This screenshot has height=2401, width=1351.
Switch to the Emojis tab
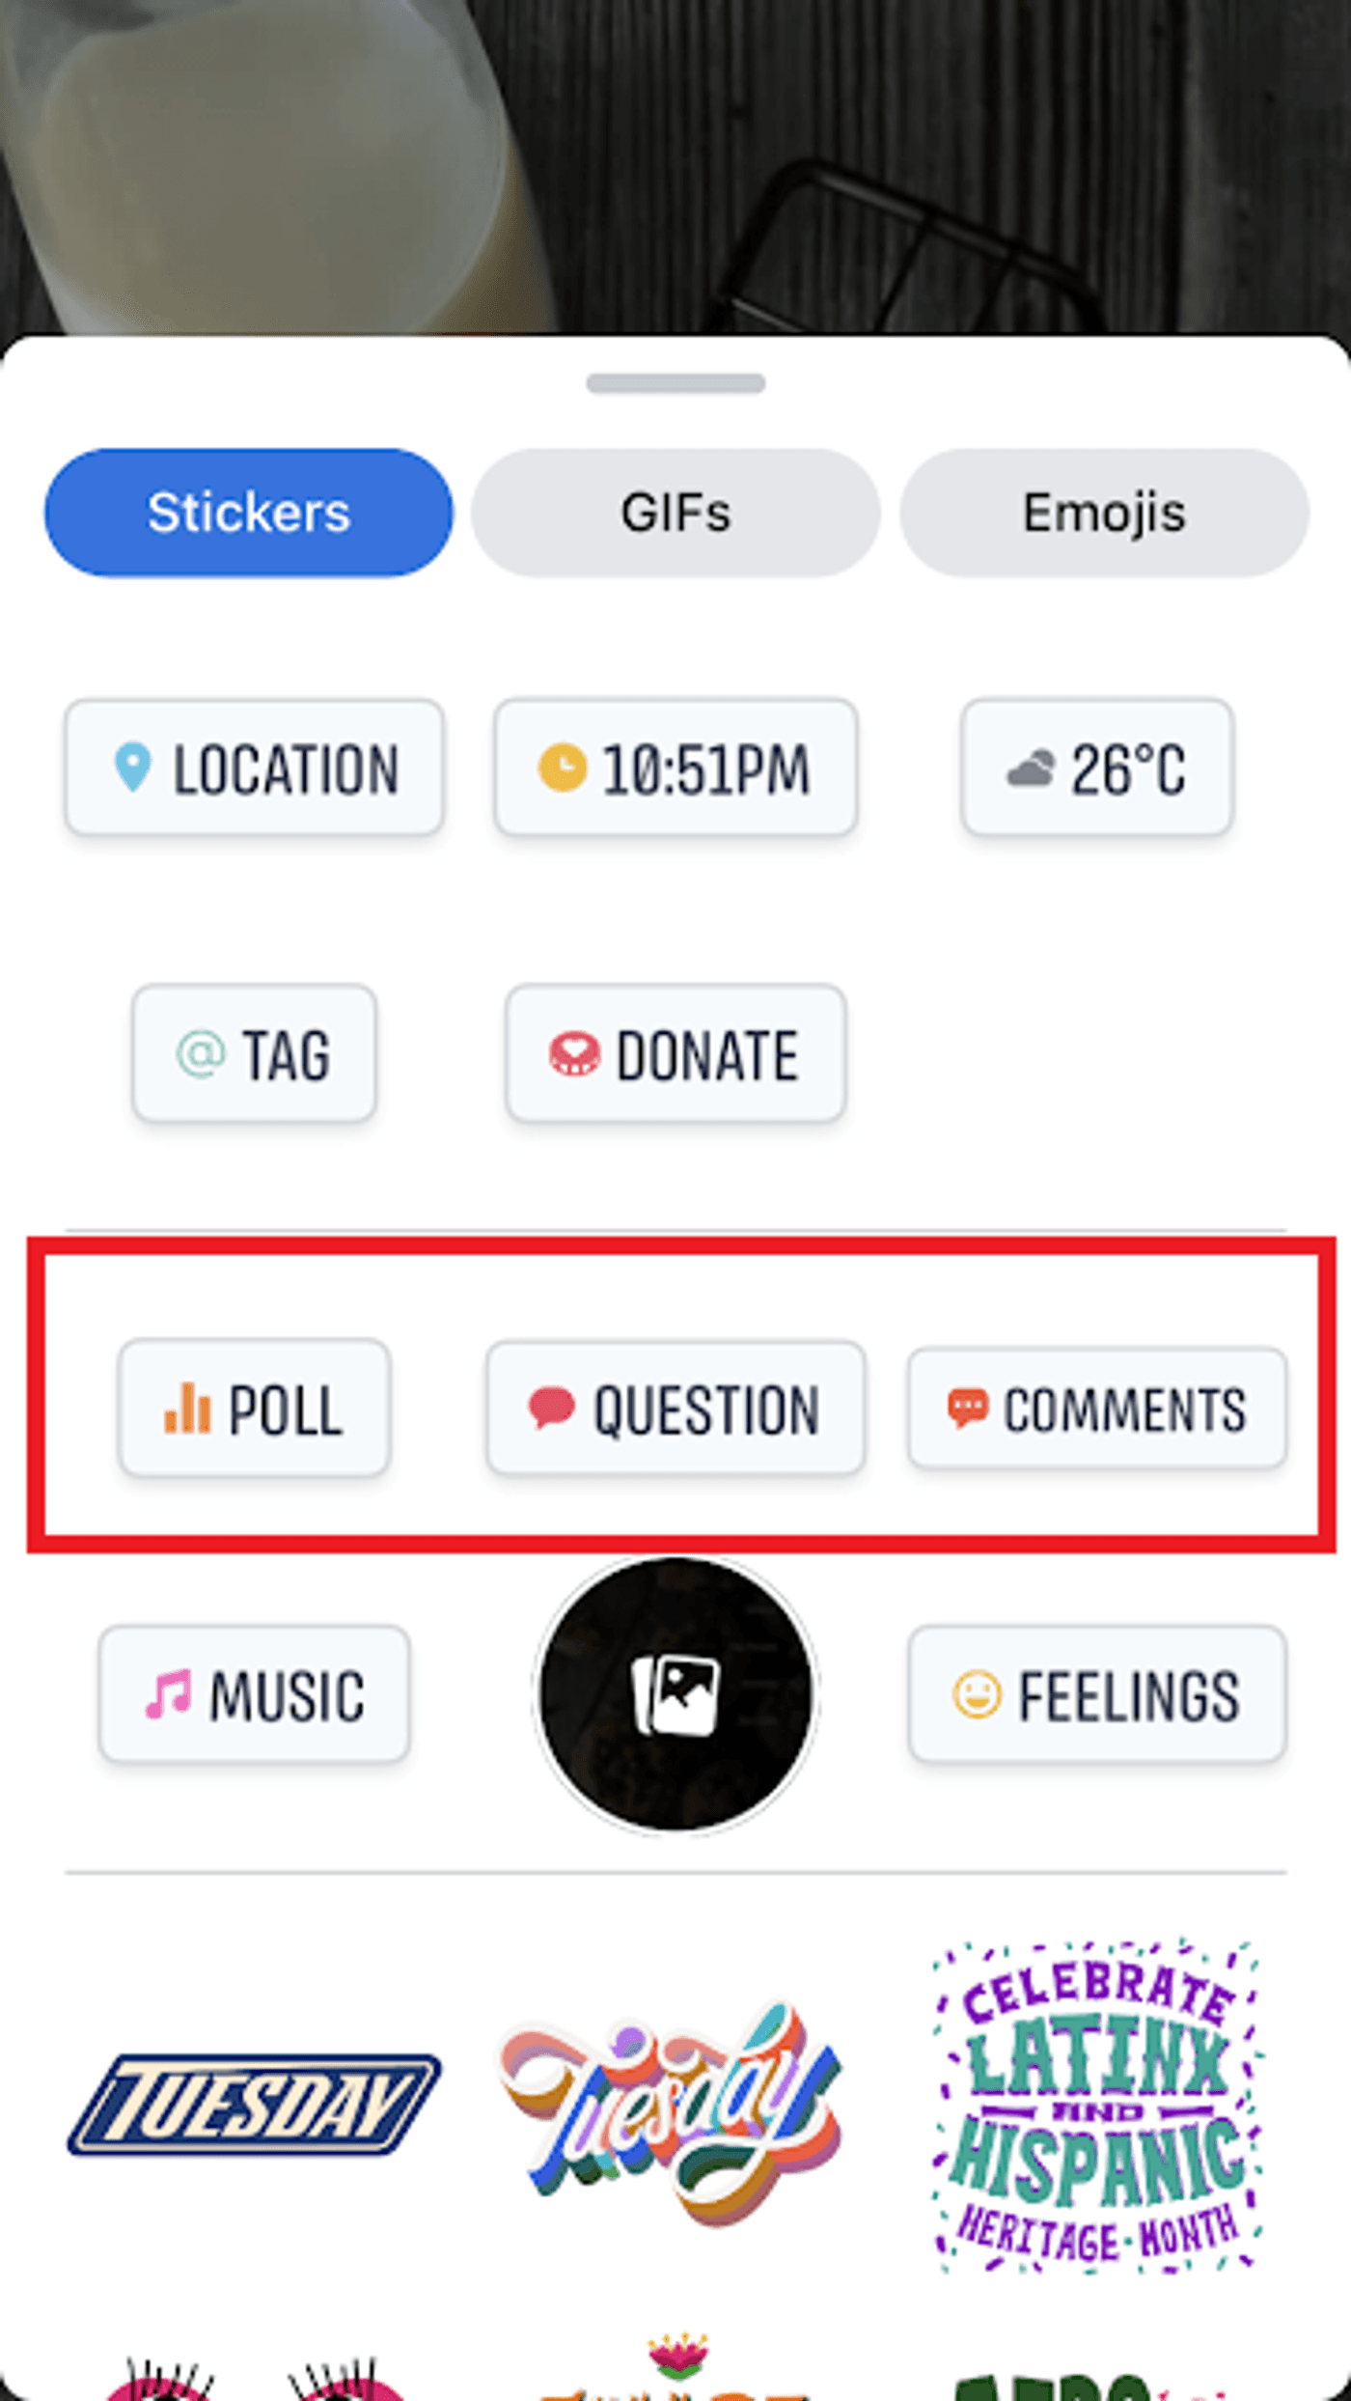[1104, 513]
